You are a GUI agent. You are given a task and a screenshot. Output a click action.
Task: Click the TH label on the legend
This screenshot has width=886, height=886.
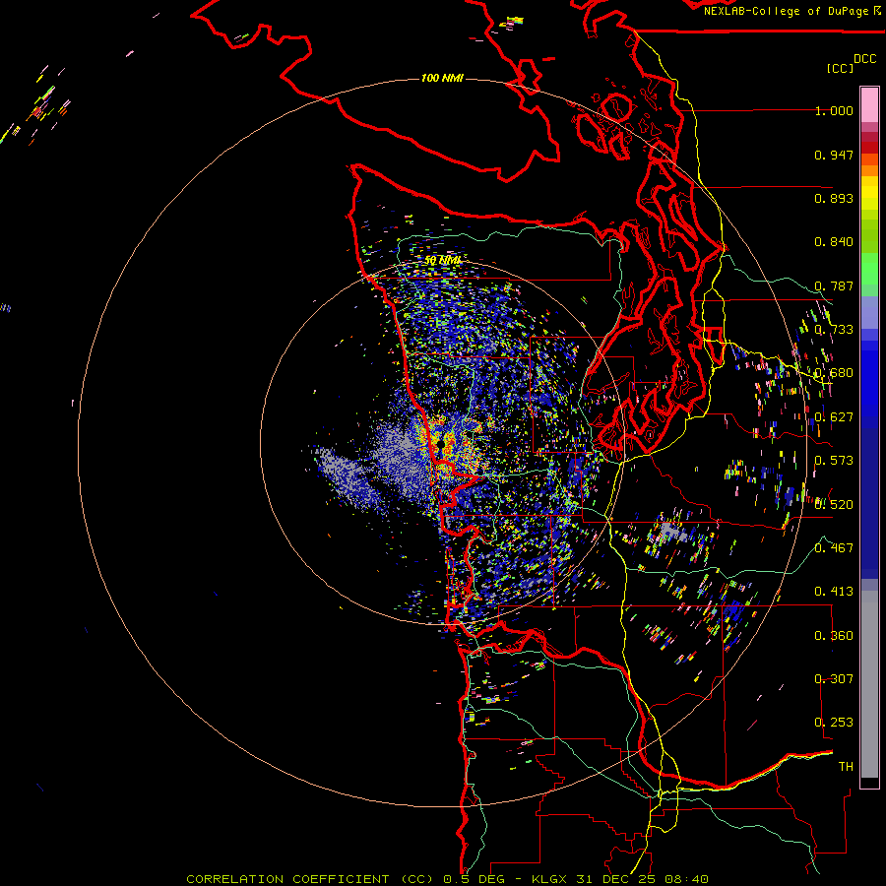point(846,767)
